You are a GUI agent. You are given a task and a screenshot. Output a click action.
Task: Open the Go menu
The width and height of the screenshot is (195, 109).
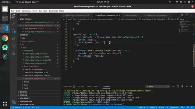40,11
